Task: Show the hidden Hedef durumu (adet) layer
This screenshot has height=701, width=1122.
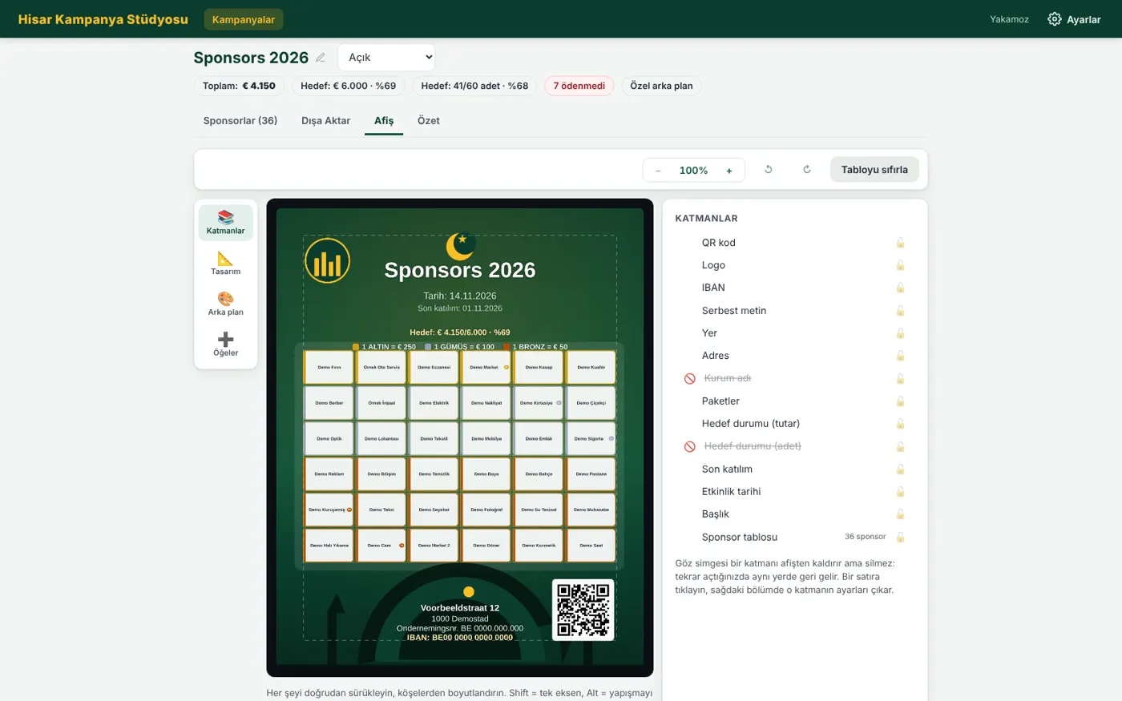Action: (689, 446)
